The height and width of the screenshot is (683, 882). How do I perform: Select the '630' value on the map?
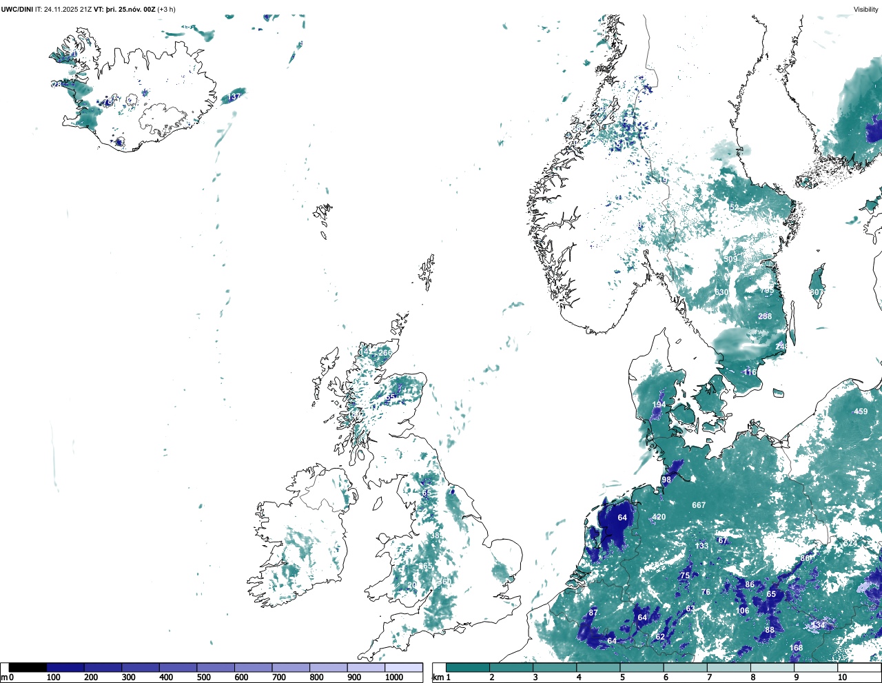click(x=721, y=292)
